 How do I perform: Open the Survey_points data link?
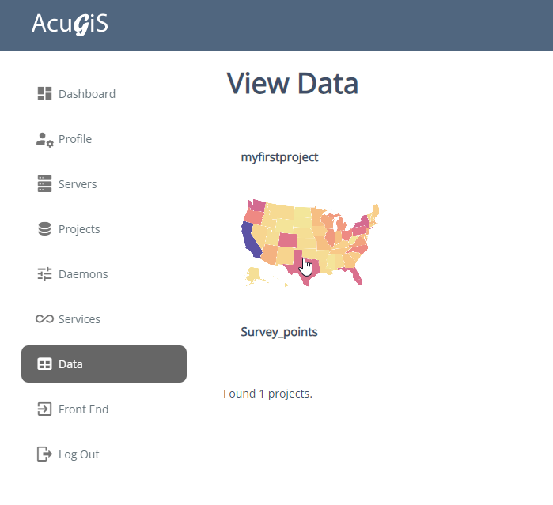[279, 332]
